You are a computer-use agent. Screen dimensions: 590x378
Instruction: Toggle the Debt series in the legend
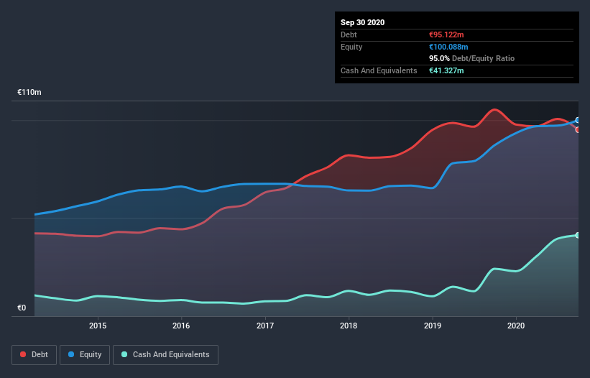click(x=34, y=355)
